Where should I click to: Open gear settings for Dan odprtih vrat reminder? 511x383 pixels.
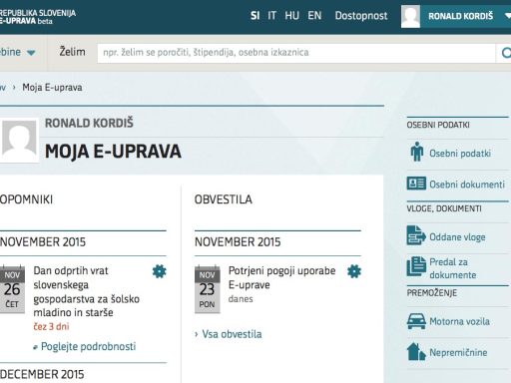(x=159, y=271)
